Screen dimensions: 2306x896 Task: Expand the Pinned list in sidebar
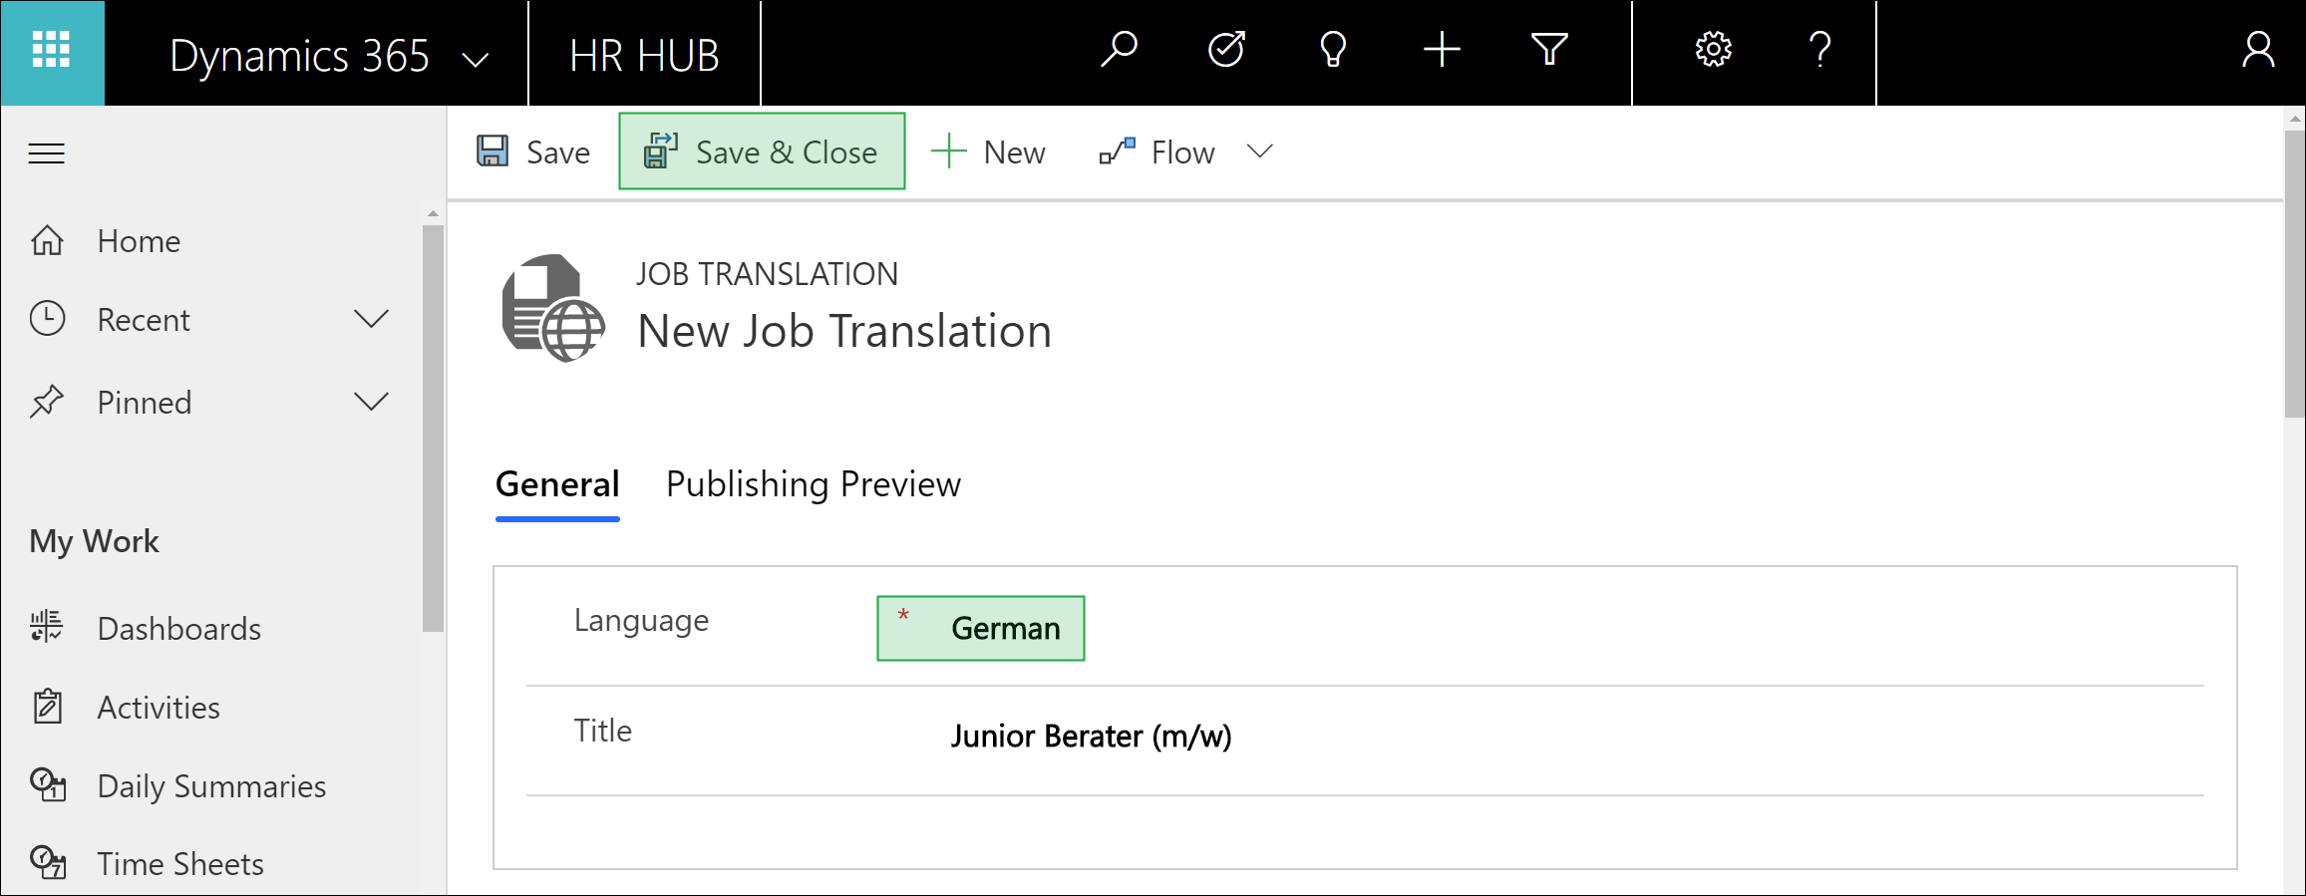371,403
